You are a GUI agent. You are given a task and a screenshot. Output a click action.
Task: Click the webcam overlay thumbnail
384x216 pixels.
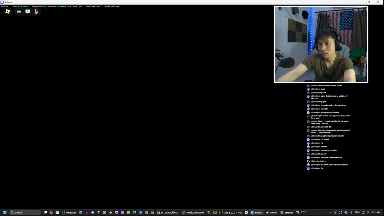[x=321, y=44]
